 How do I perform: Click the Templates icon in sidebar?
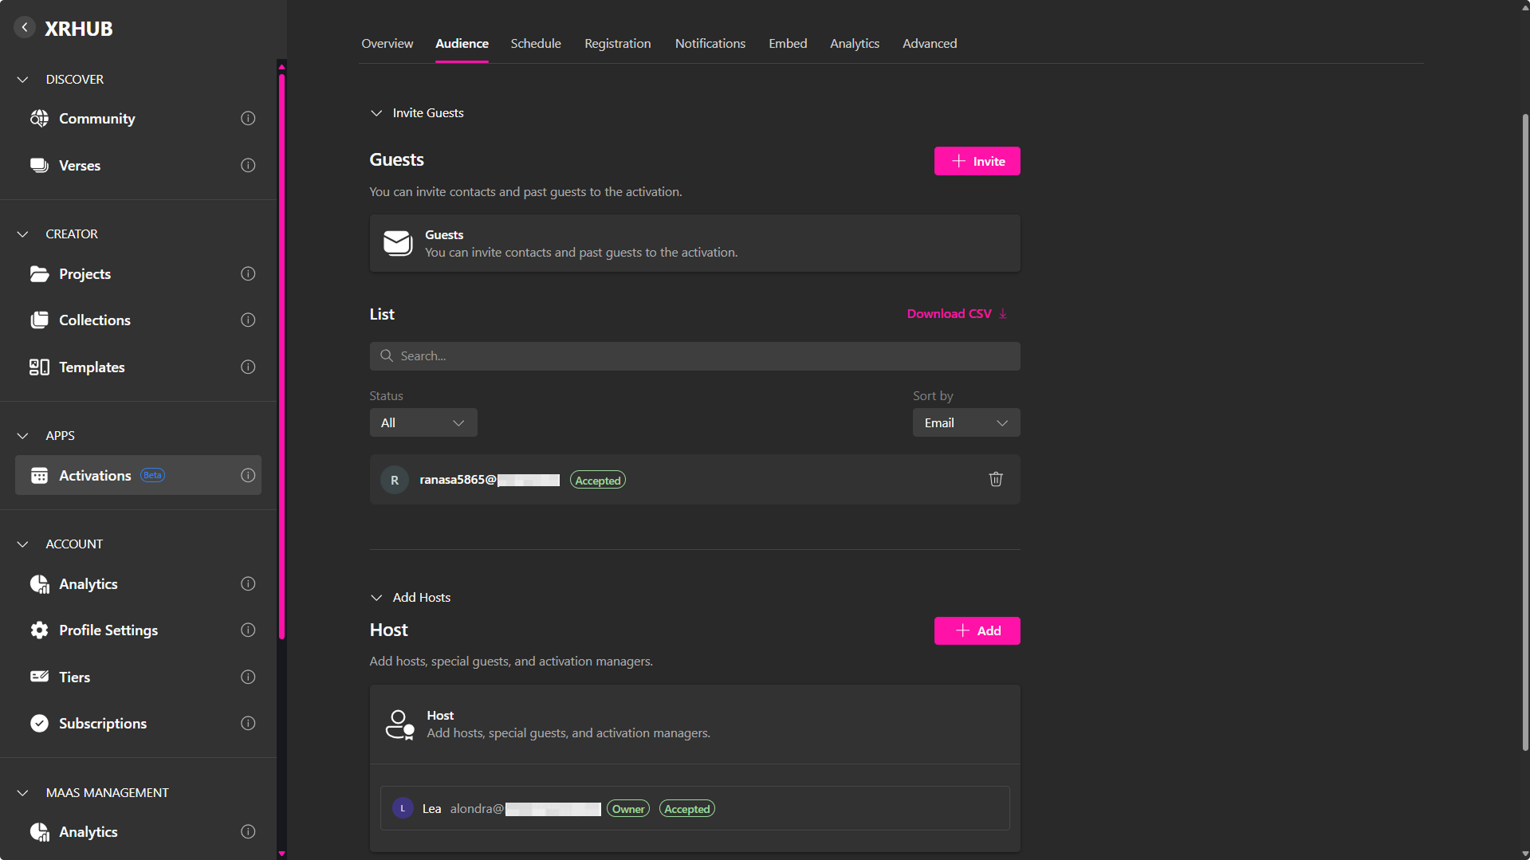pos(39,367)
